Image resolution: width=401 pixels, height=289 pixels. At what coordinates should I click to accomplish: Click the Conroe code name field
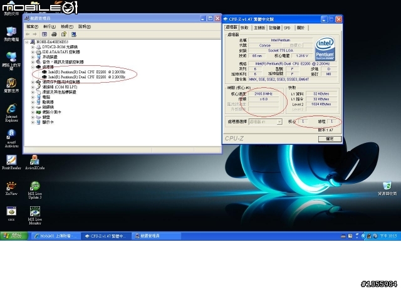point(265,45)
